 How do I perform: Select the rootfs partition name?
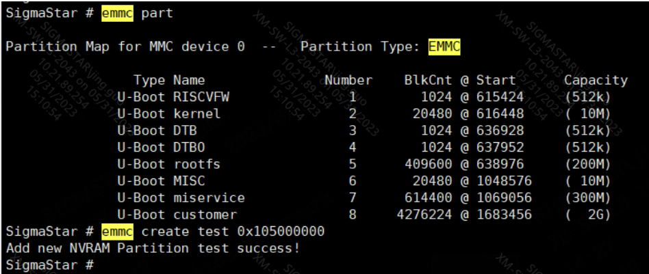pyautogui.click(x=197, y=165)
